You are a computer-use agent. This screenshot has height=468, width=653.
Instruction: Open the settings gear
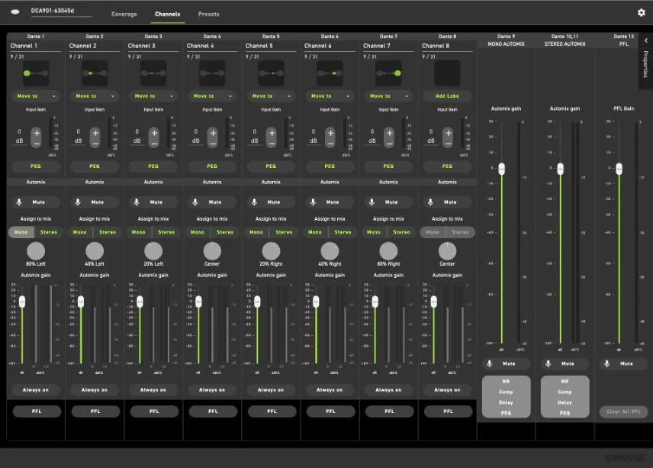point(642,13)
